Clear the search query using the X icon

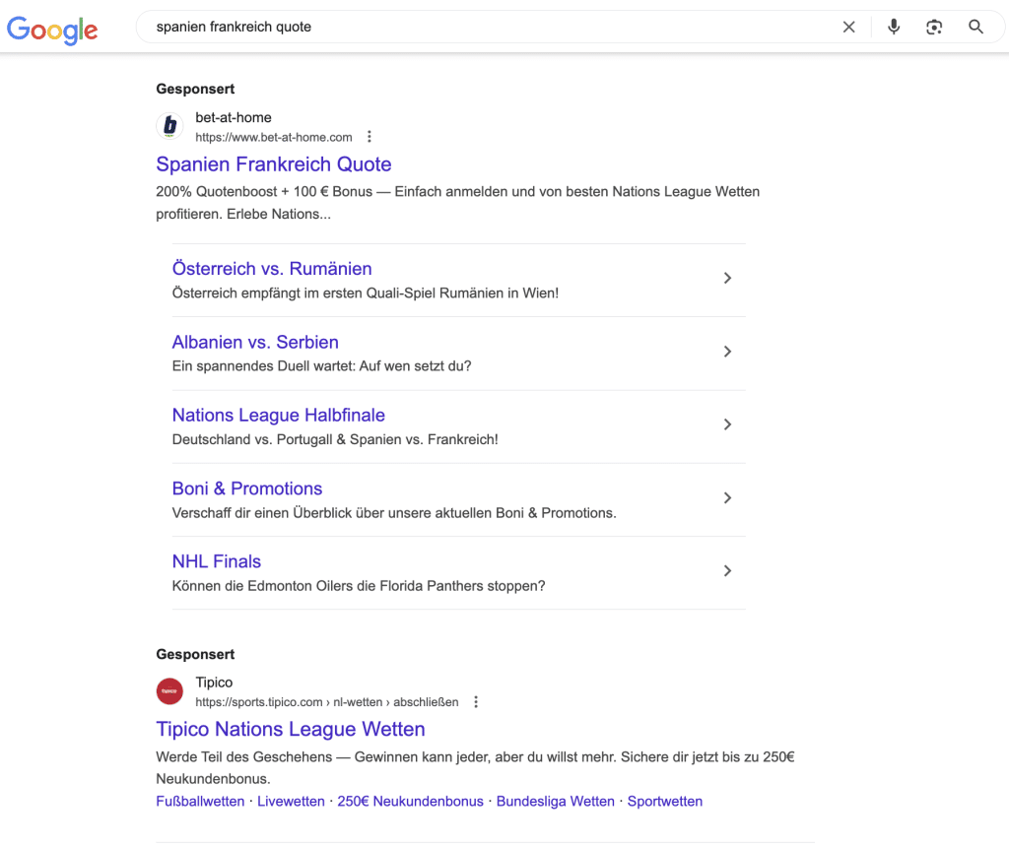pos(848,27)
